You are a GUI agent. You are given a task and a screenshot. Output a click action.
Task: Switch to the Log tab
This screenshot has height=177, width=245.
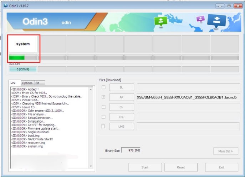tap(15, 83)
